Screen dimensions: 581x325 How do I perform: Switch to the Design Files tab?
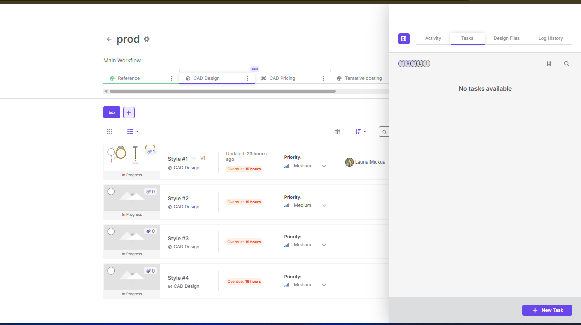pyautogui.click(x=506, y=38)
